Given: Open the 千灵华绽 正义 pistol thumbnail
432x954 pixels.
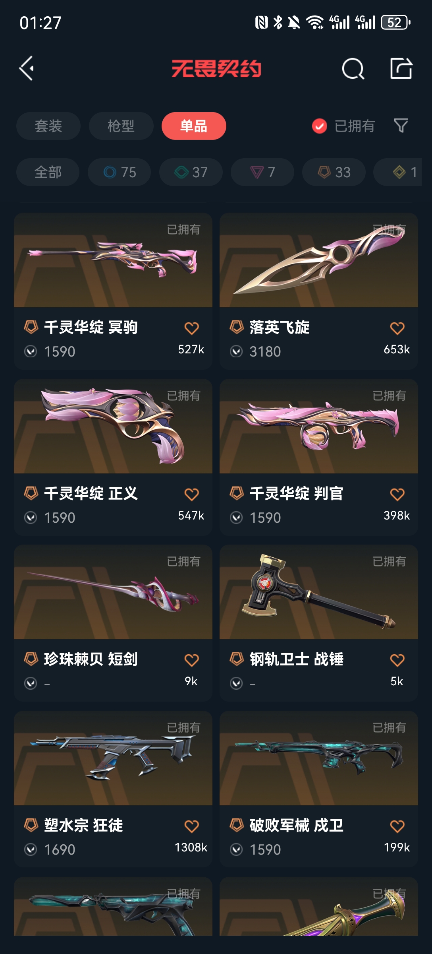Looking at the screenshot, I should point(113,426).
